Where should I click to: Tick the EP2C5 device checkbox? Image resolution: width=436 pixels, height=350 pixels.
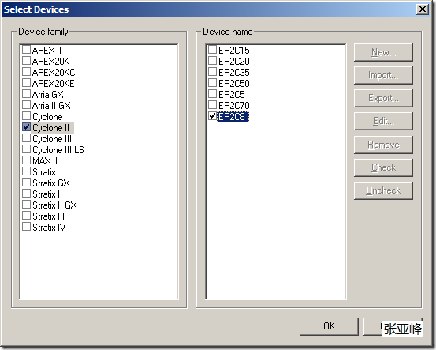tap(212, 94)
